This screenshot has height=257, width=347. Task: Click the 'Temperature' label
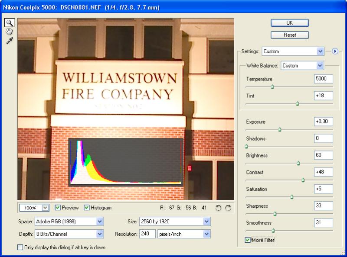pyautogui.click(x=259, y=79)
